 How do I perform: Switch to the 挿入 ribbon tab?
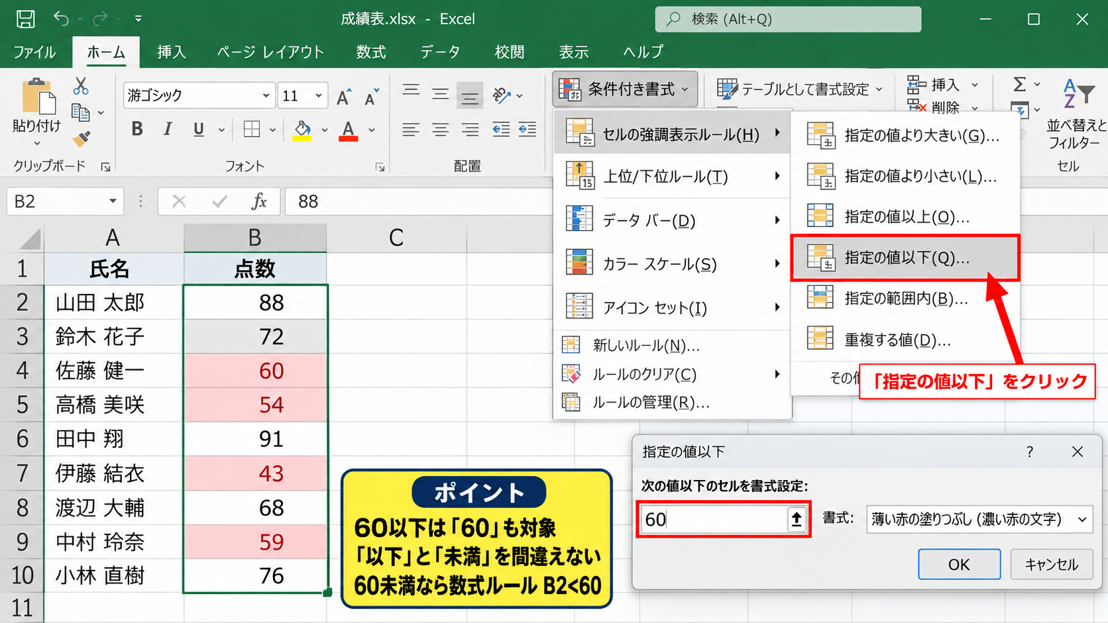tap(172, 52)
